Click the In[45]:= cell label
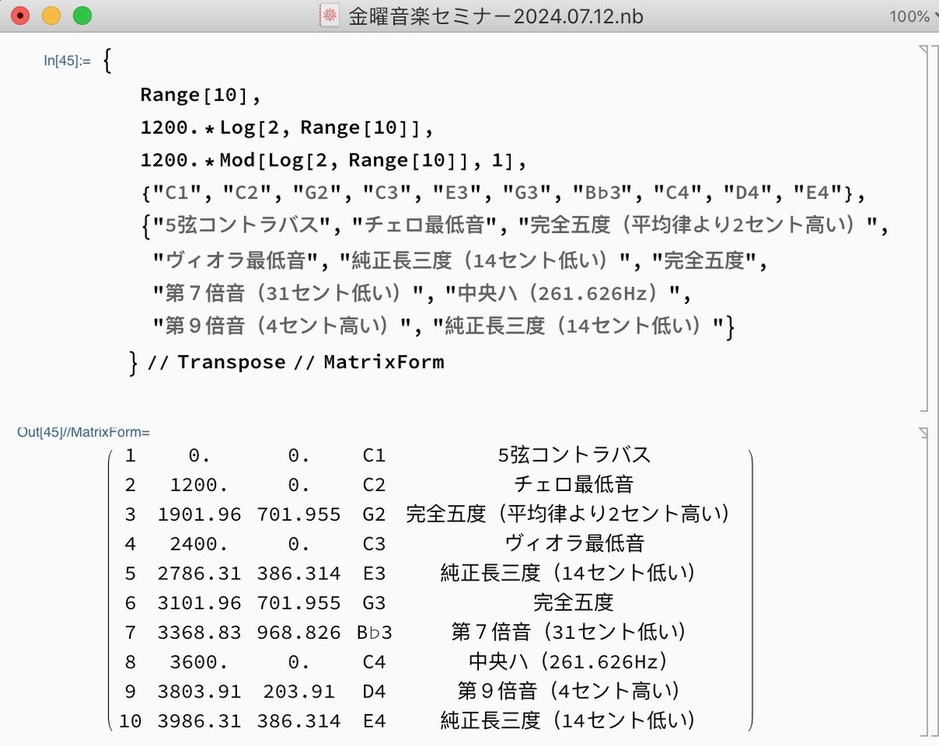The width and height of the screenshot is (939, 746). [69, 59]
